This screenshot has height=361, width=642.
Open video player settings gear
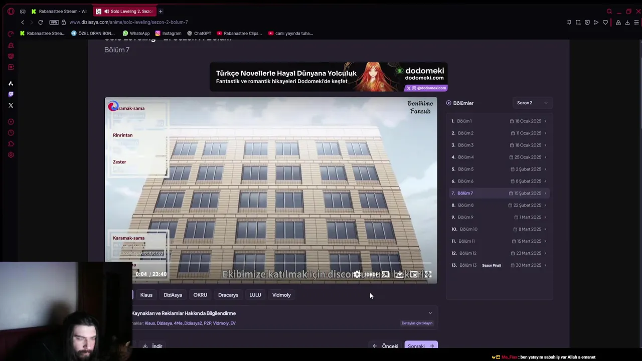coord(357,274)
